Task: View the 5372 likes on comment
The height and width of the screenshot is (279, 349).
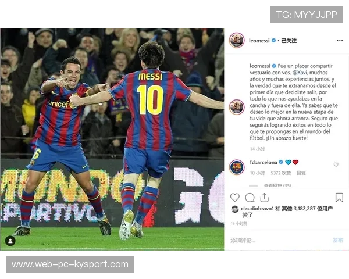Action: point(281,173)
